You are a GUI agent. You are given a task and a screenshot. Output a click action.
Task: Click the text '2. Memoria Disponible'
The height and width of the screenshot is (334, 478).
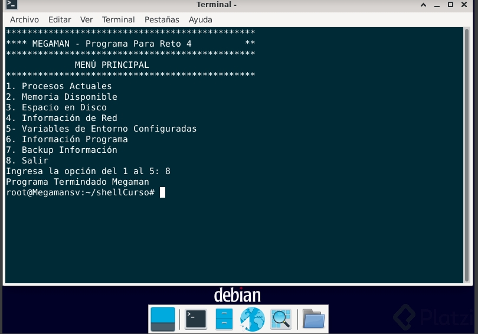[61, 97]
